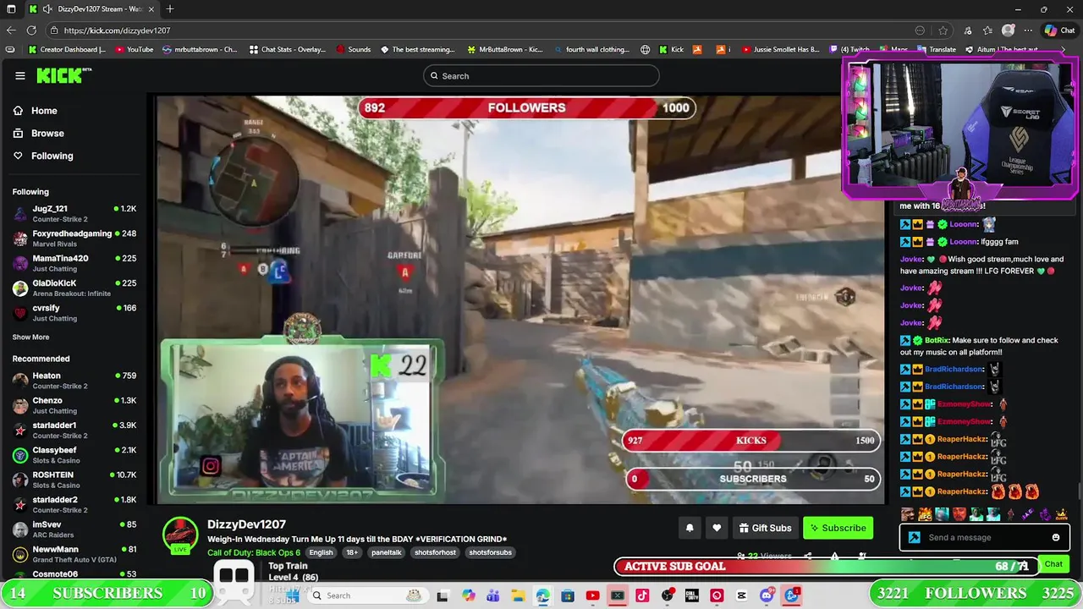The height and width of the screenshot is (609, 1083).
Task: Select the paneltalk tag
Action: pos(387,552)
